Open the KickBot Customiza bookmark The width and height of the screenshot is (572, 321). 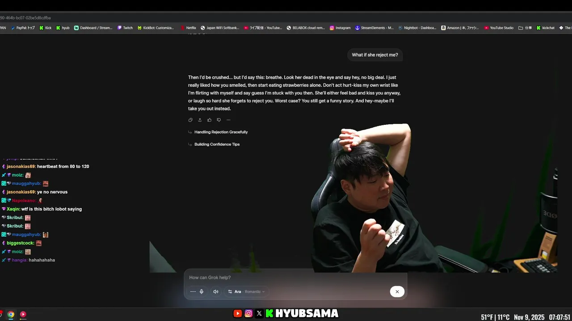156,28
